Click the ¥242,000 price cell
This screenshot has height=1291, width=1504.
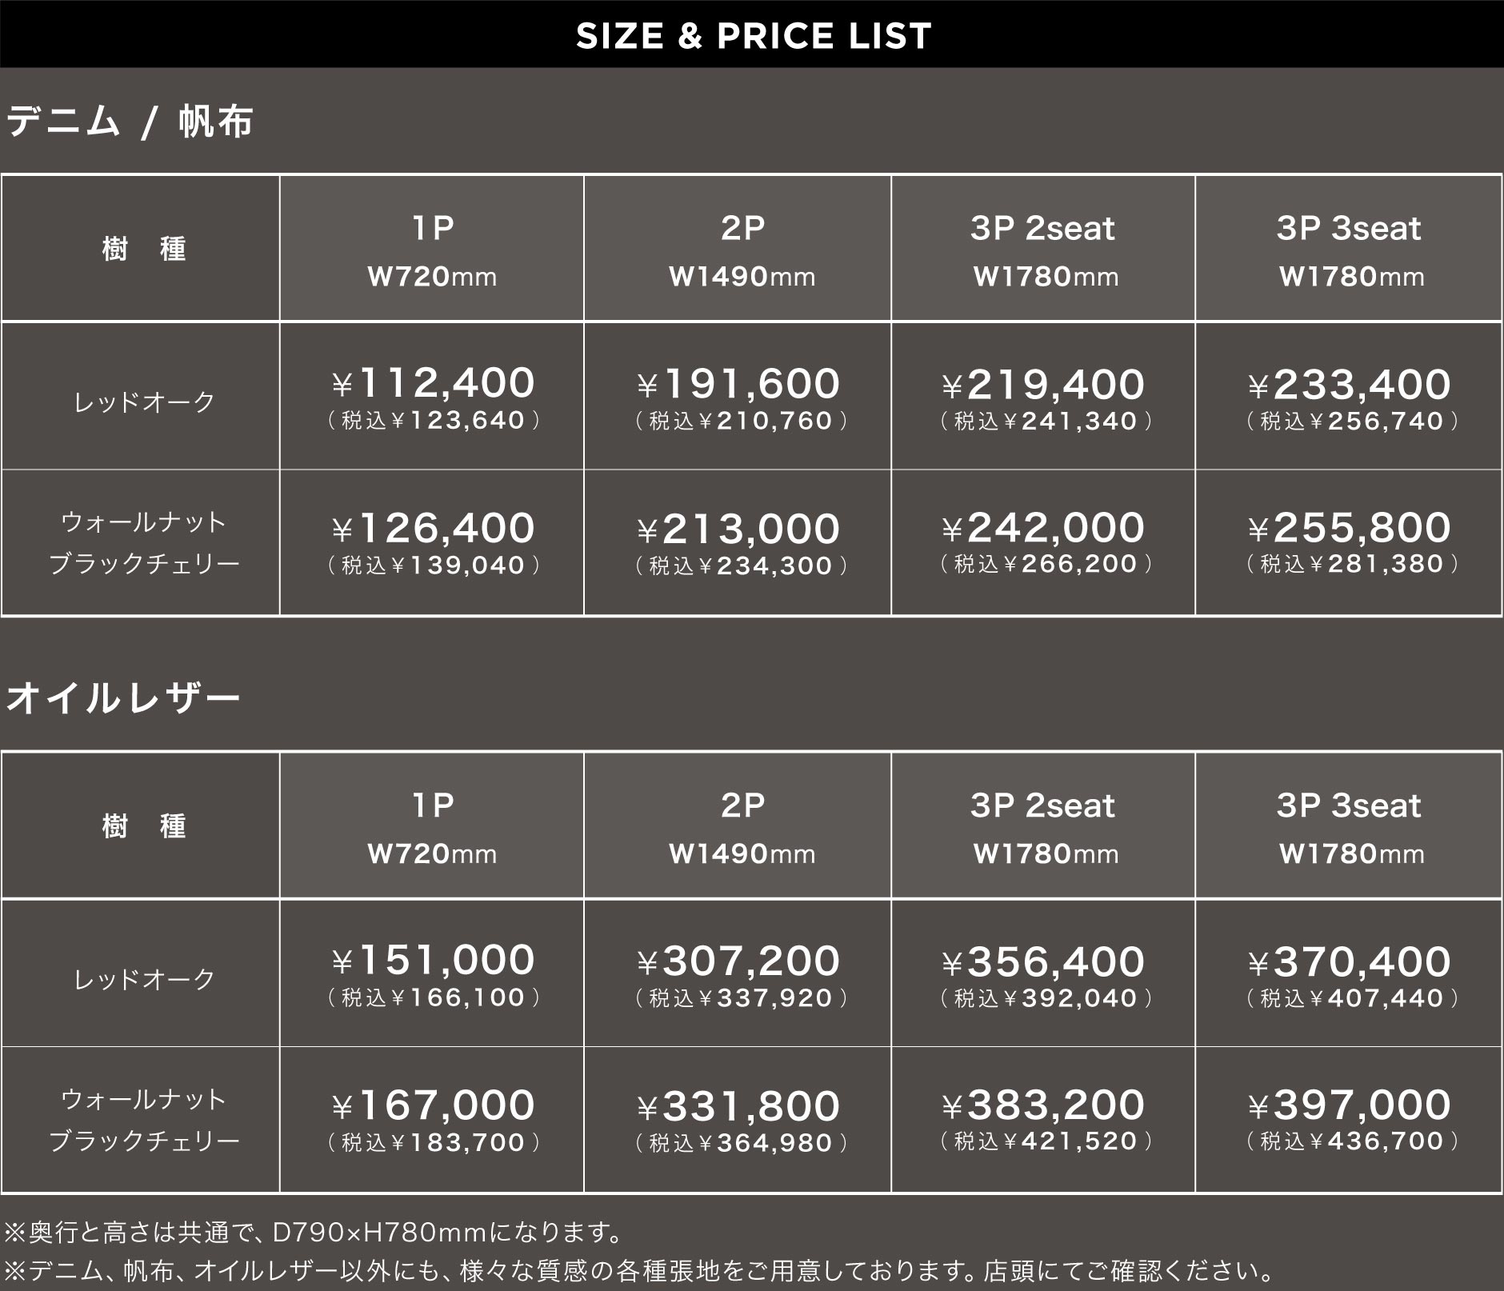coord(1043,542)
